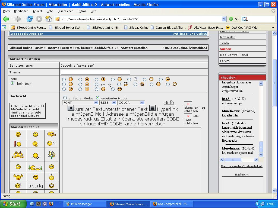Select the 'kein Icon' radio option
This screenshot has height=208, width=278.
click(x=12, y=83)
